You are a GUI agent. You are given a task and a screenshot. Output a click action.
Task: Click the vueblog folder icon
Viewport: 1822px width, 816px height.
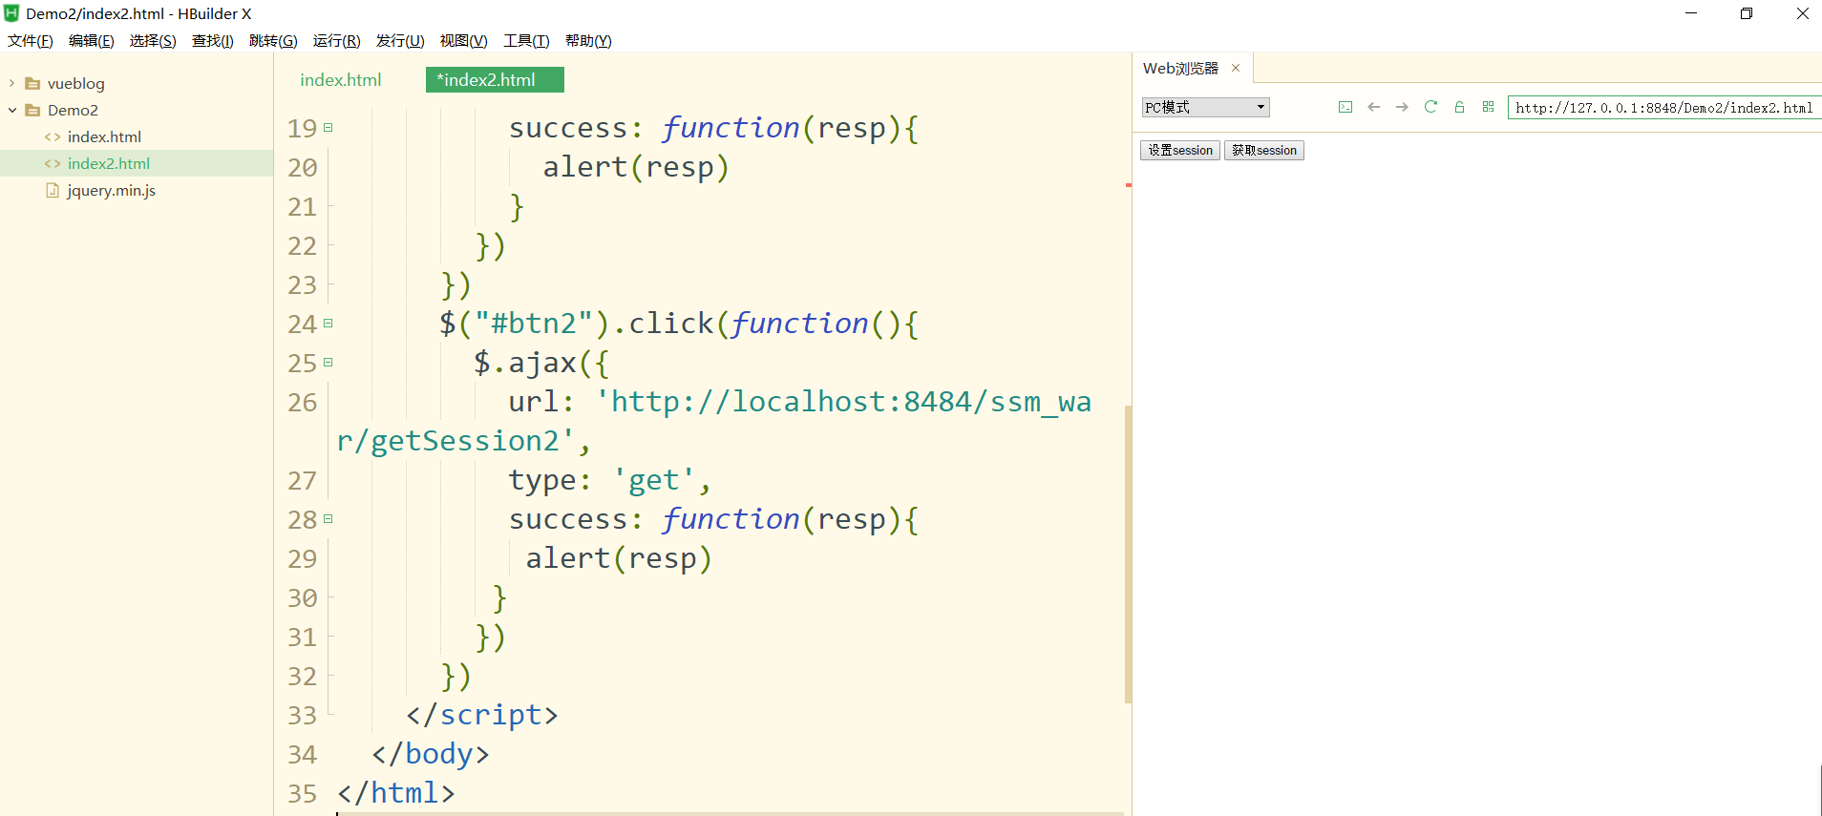point(32,83)
